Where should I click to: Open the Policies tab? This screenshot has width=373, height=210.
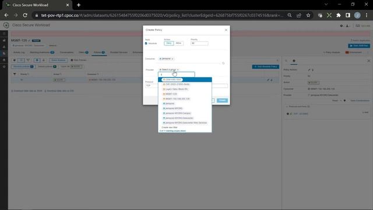tap(99, 52)
